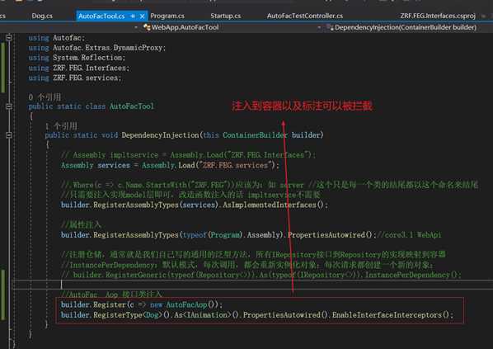
Task: Click the '//属性注入' comment
Action: coord(81,224)
